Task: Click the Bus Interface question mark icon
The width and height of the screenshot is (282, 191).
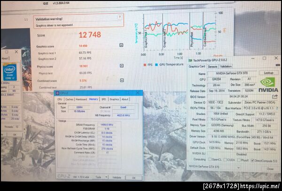Action: [x=277, y=108]
